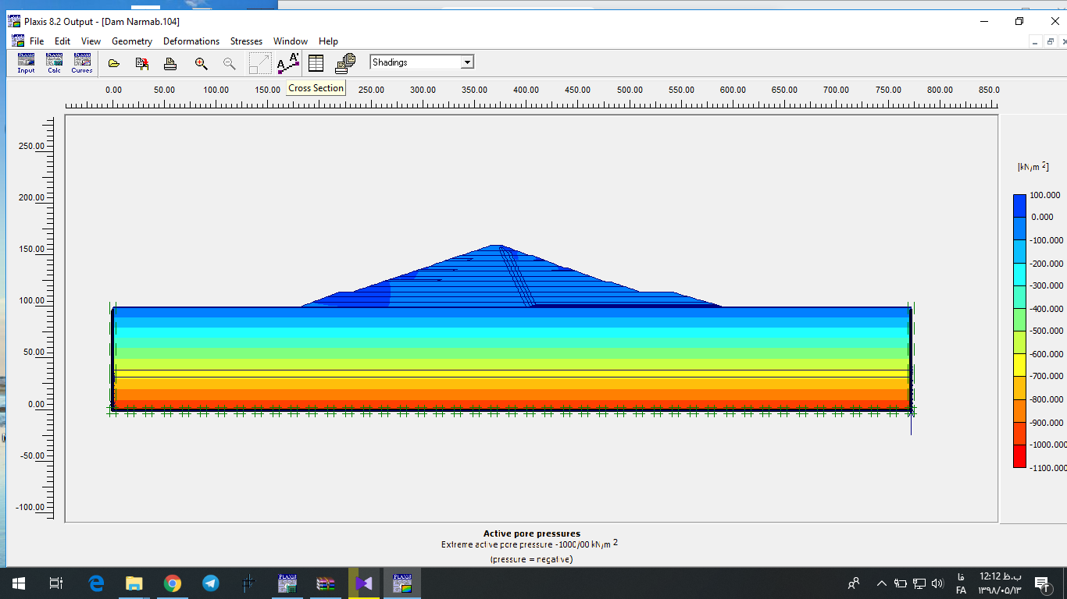Activate the zoom in magnifier tool
This screenshot has width=1067, height=599.
point(202,63)
